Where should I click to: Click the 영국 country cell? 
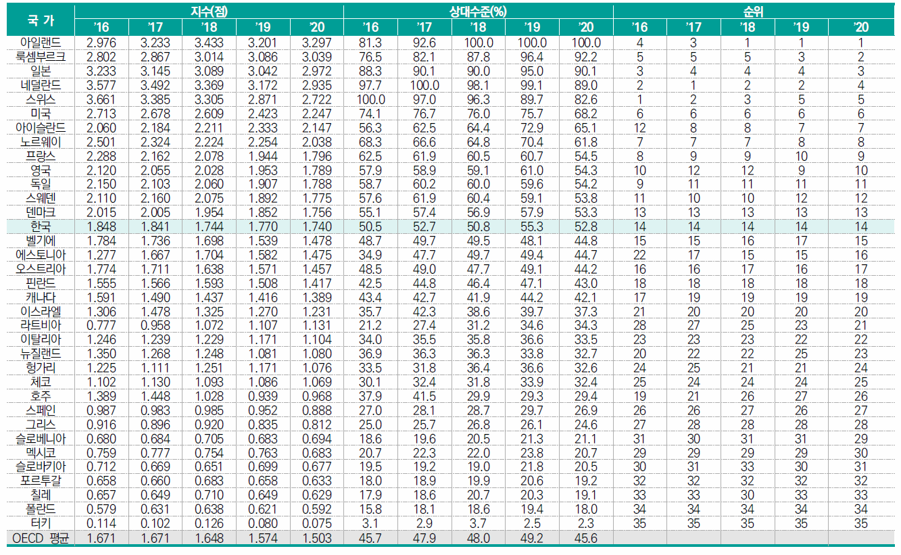[41, 170]
